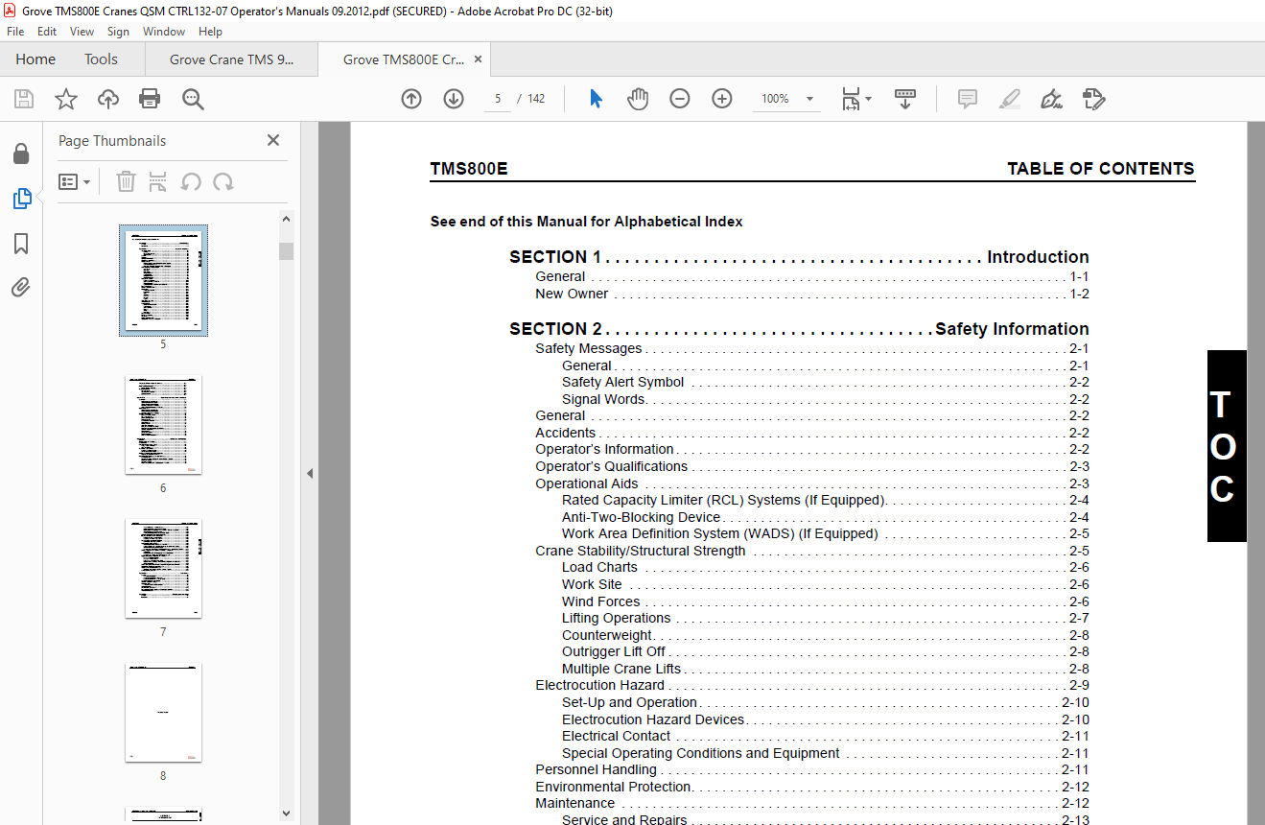1265x825 pixels.
Task: Click the New Owner entry
Action: point(812,294)
